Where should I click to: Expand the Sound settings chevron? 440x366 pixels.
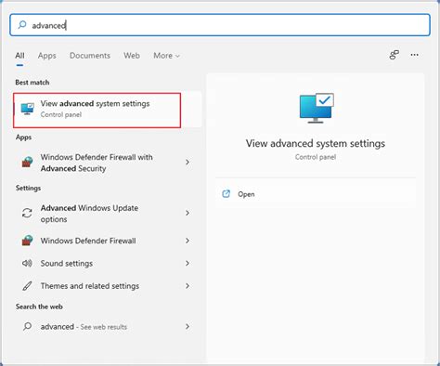[188, 263]
